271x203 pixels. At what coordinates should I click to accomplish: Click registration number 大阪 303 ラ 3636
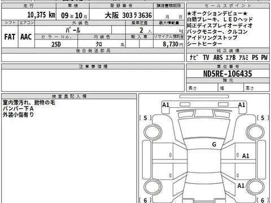(x=128, y=15)
